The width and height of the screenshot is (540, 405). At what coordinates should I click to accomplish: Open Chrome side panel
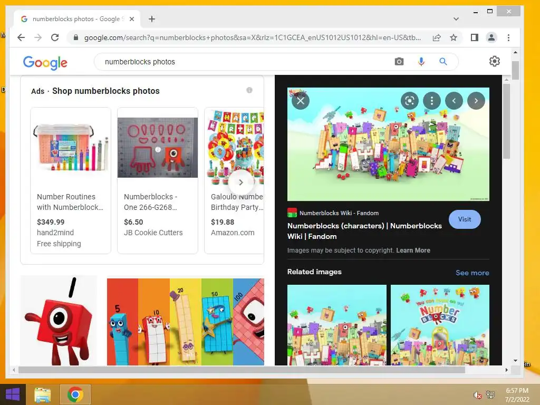coord(475,37)
